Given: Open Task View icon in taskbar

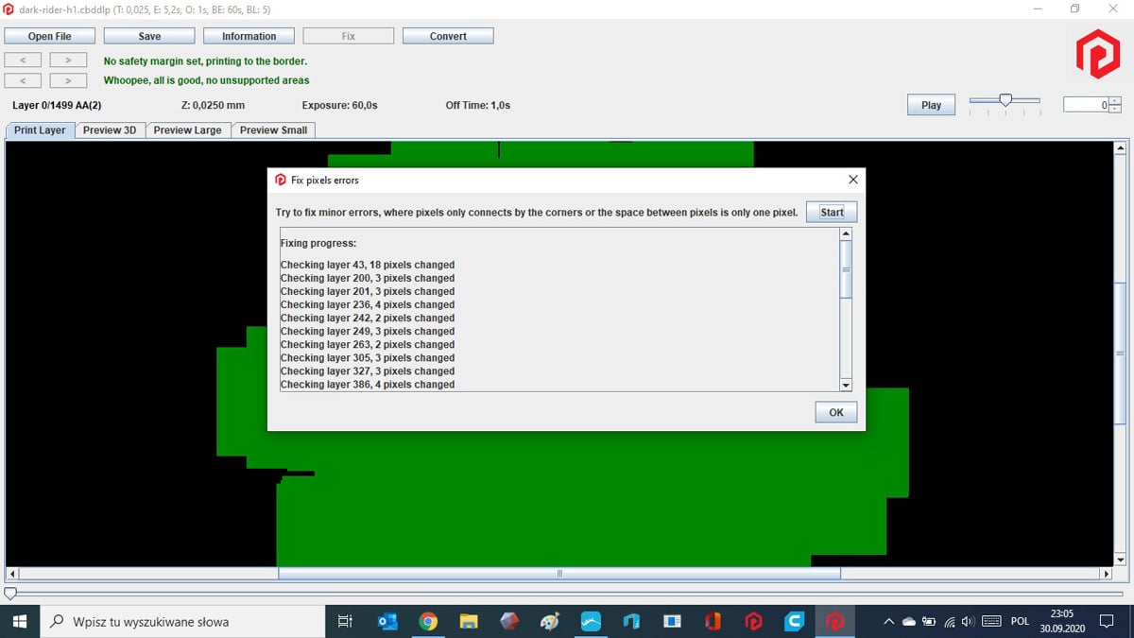Looking at the screenshot, I should point(345,621).
